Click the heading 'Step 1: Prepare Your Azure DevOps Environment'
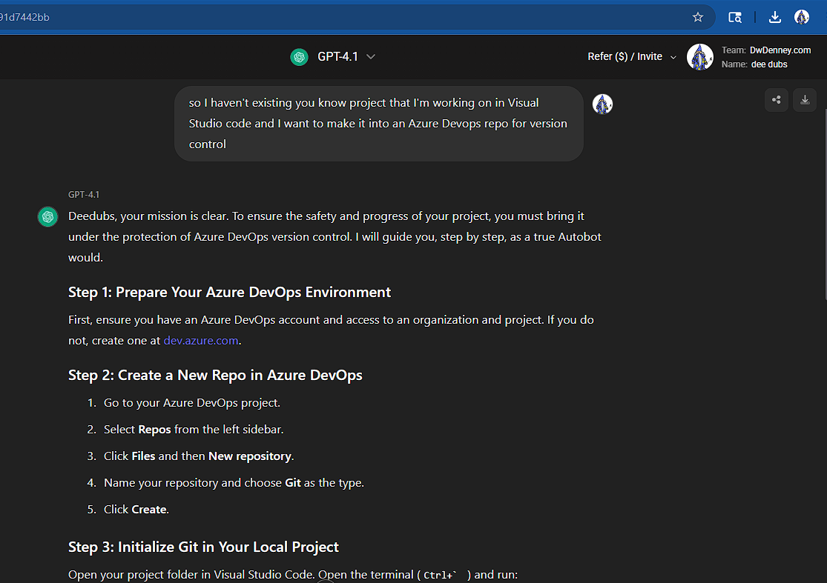The image size is (827, 583). point(229,293)
